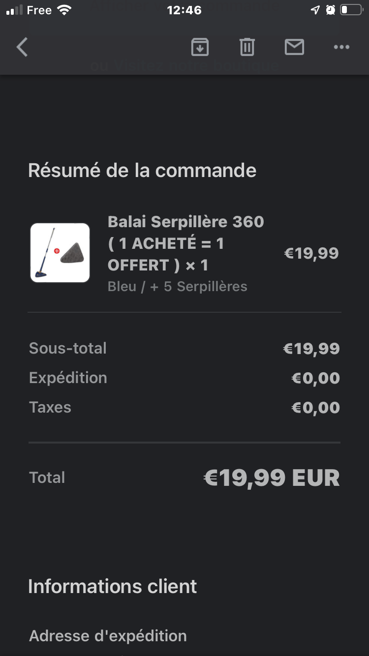Tap the Wi-Fi status icon
Viewport: 369px width, 656px height.
coord(64,10)
